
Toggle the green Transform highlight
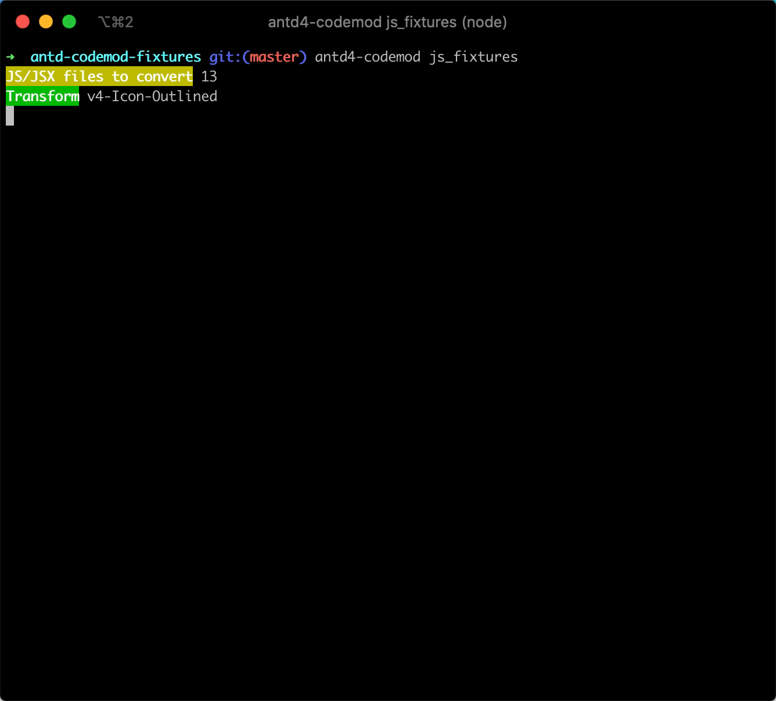click(x=42, y=96)
